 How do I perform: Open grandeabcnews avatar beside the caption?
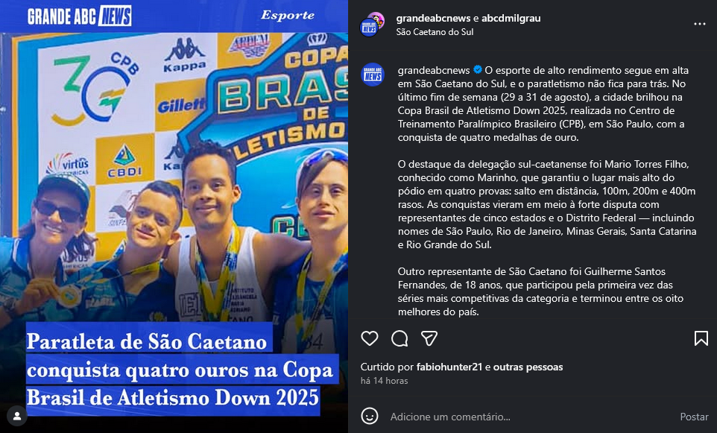[x=372, y=75]
